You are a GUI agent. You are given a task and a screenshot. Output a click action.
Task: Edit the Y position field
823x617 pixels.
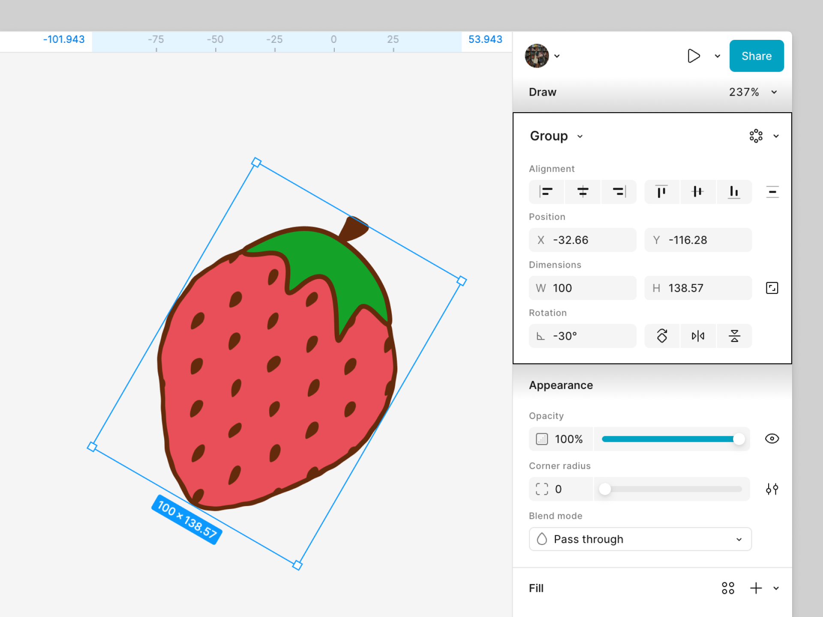point(698,240)
